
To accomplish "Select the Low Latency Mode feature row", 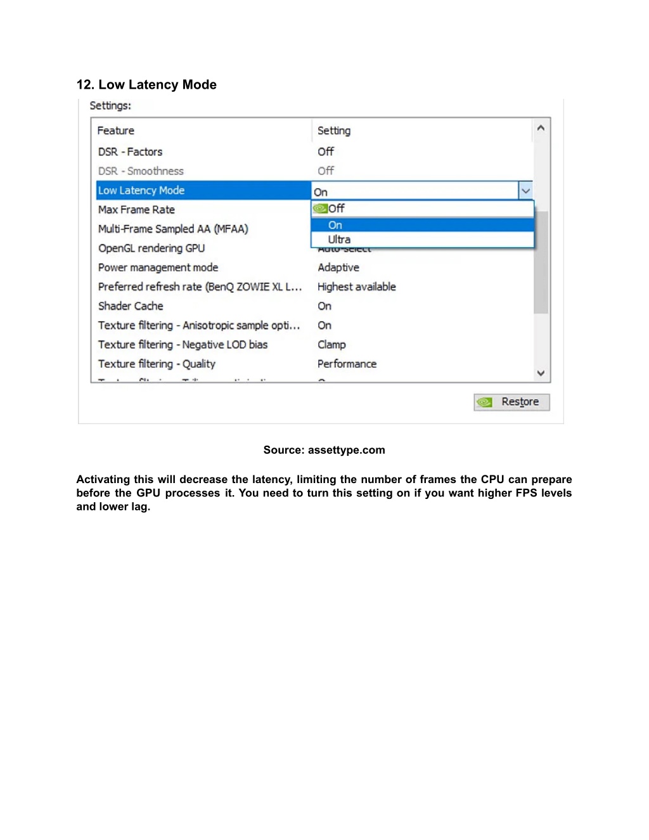I will point(203,190).
